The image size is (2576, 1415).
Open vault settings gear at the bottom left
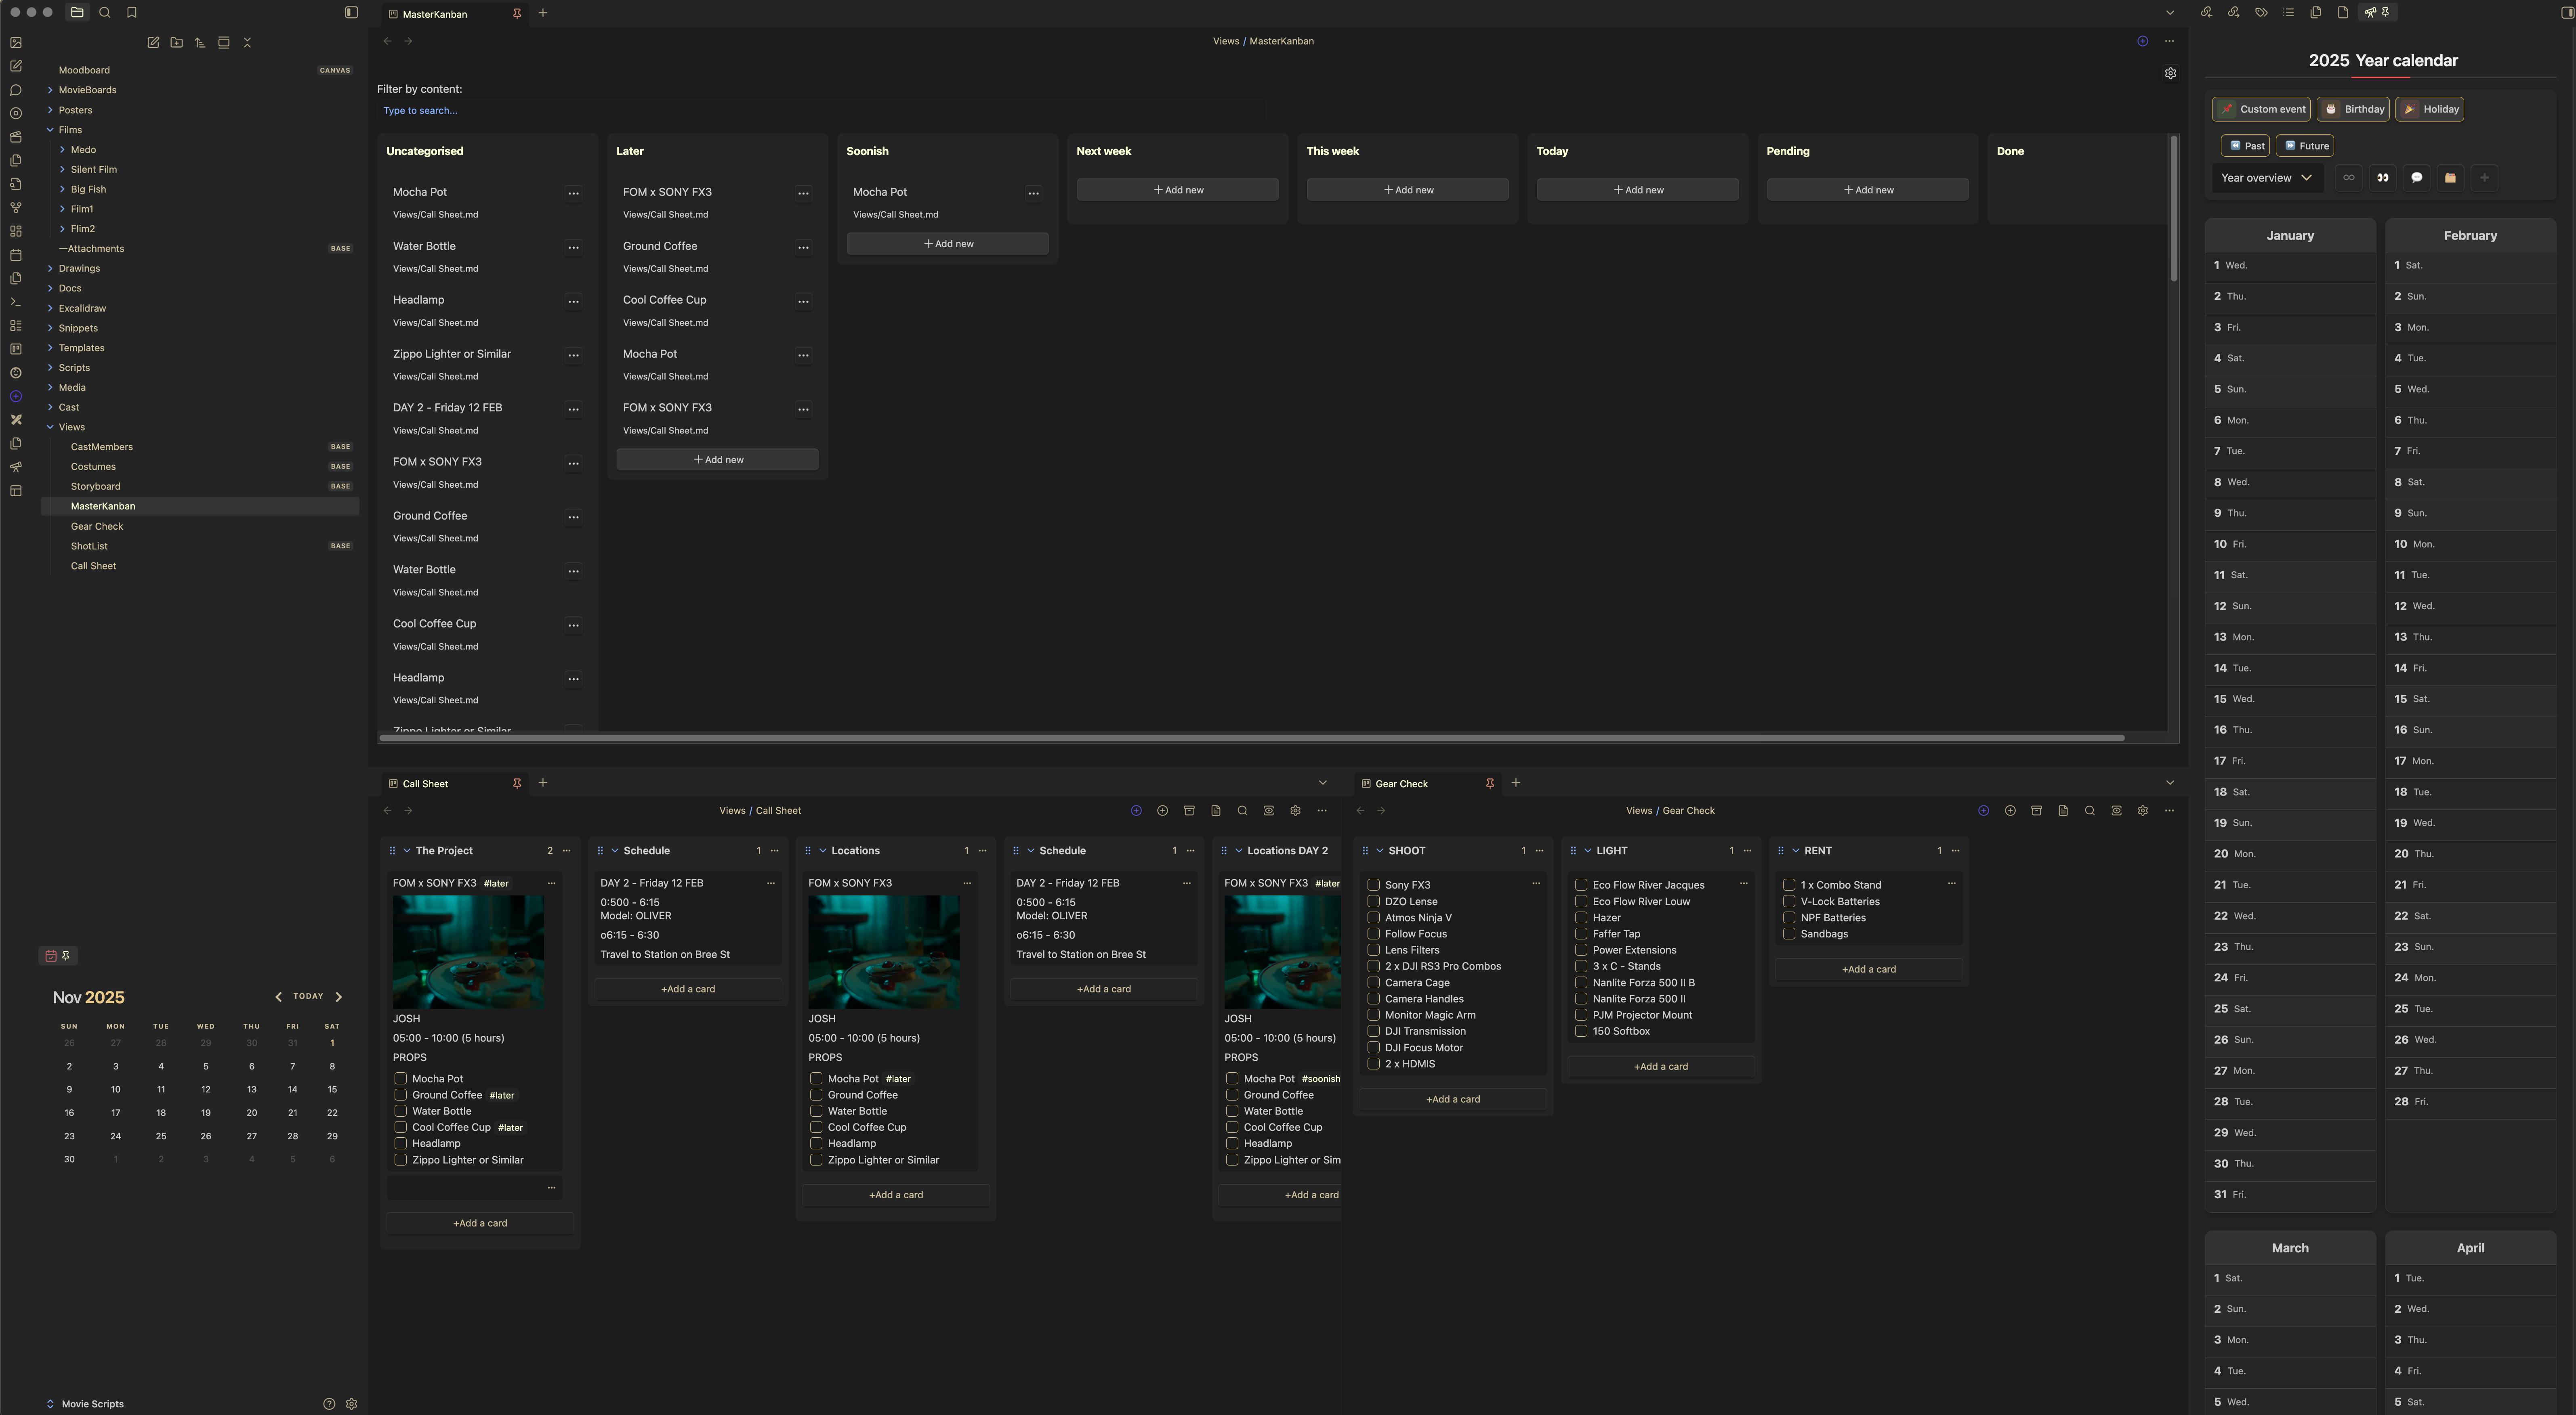pyautogui.click(x=351, y=1404)
